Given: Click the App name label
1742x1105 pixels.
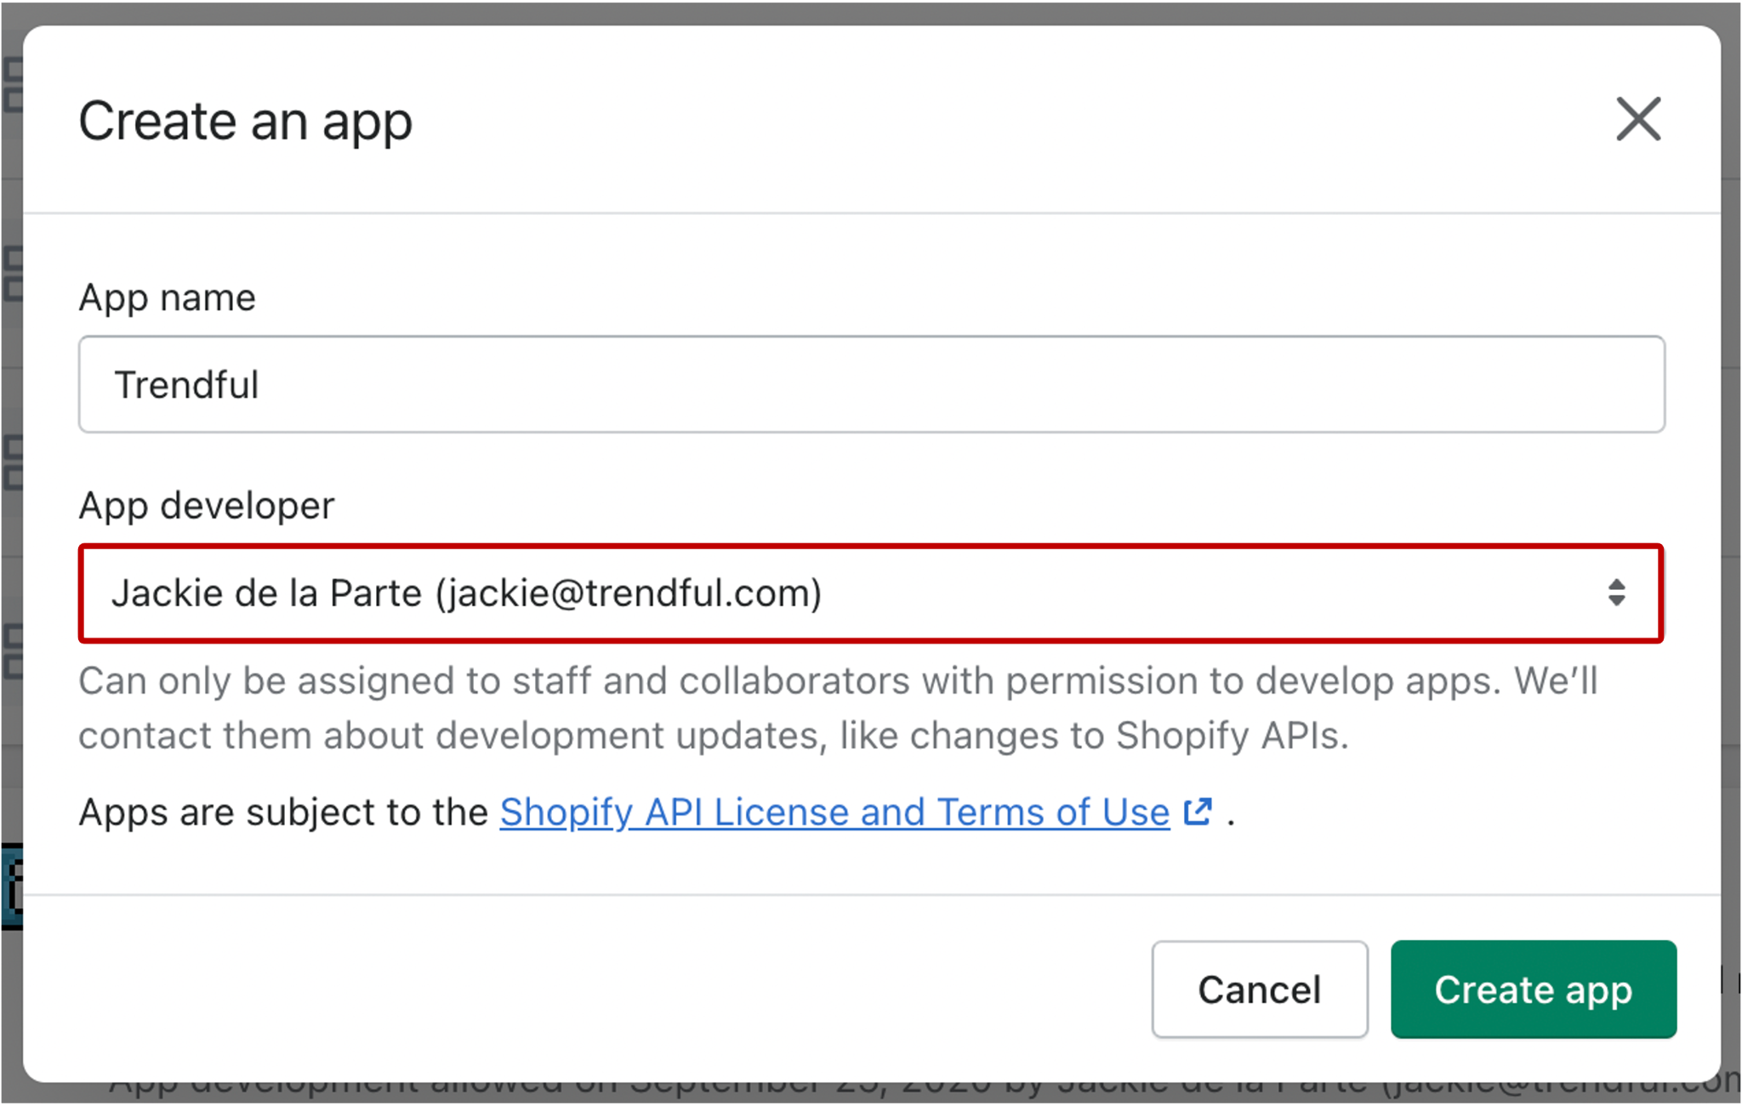Looking at the screenshot, I should tap(167, 298).
